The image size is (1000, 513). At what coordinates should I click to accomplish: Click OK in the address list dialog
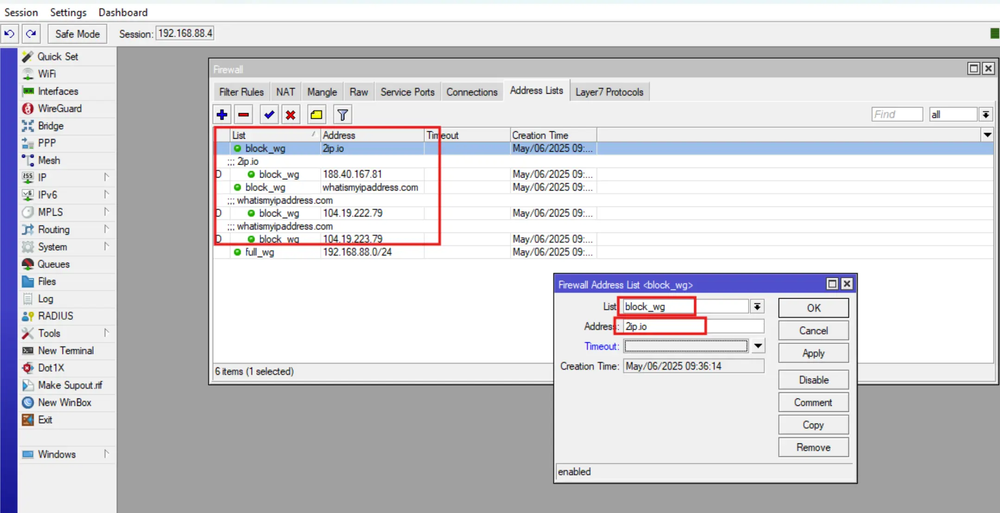pos(813,308)
